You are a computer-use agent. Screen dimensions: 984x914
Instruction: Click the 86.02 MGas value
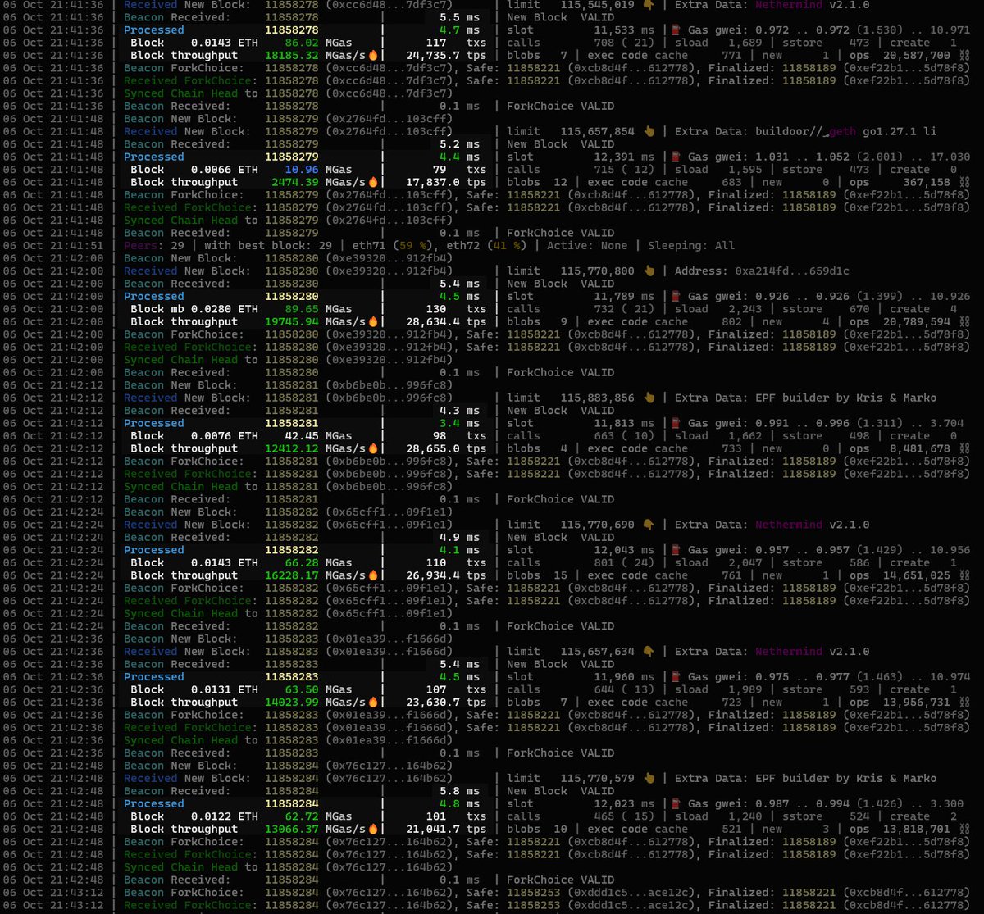point(303,43)
